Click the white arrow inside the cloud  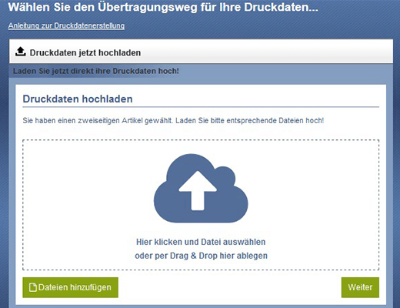tap(198, 190)
